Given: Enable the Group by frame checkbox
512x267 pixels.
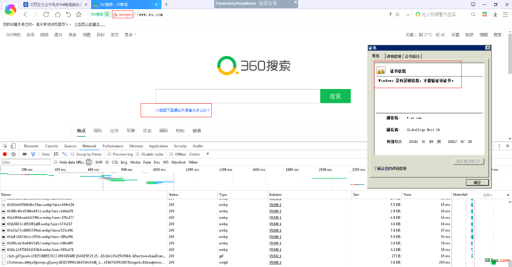Looking at the screenshot, I should (x=72, y=154).
